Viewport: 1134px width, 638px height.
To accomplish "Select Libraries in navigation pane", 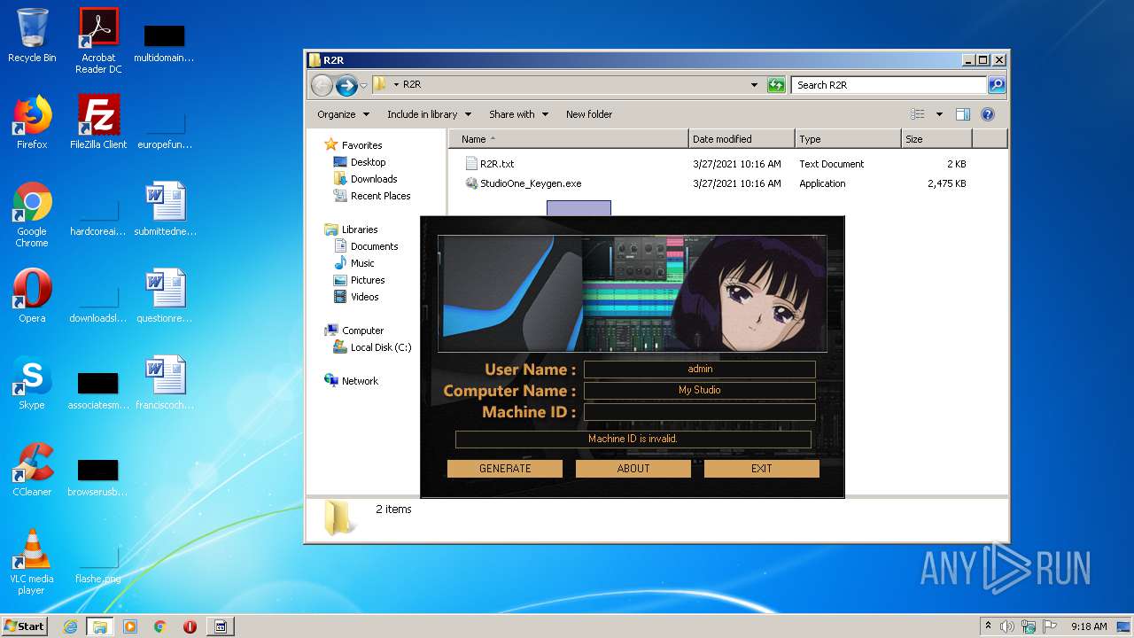I will (x=360, y=230).
